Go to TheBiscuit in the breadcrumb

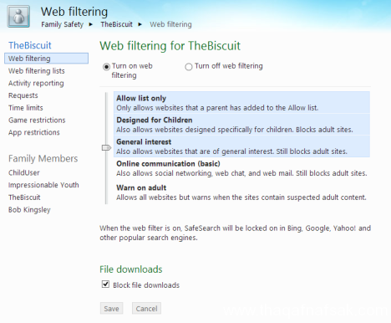pyautogui.click(x=116, y=24)
